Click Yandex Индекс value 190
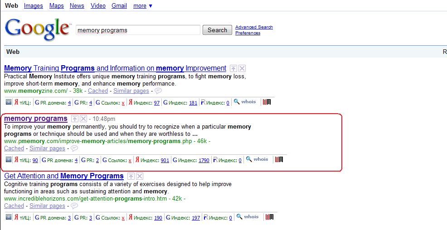This screenshot has width=447, height=230. point(158,218)
